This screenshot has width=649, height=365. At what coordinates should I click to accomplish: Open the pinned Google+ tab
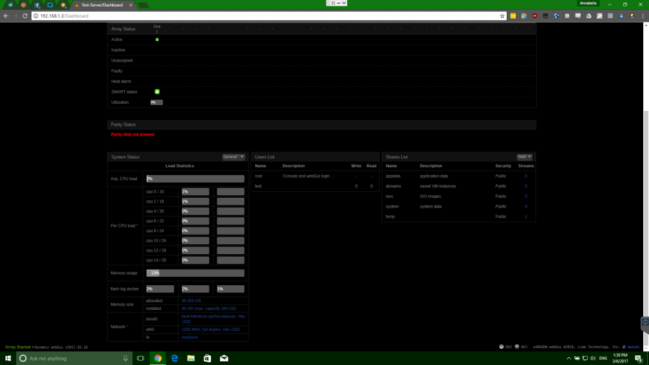pyautogui.click(x=23, y=5)
